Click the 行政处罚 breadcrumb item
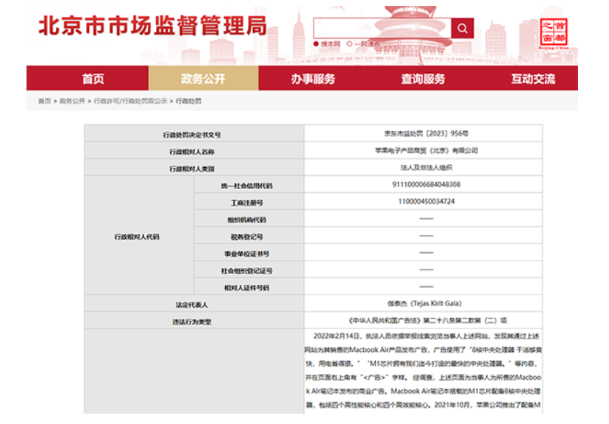Viewport: 609px width, 424px height. click(189, 101)
